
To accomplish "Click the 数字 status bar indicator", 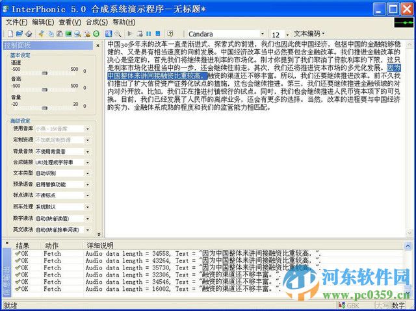I will click(x=398, y=305).
